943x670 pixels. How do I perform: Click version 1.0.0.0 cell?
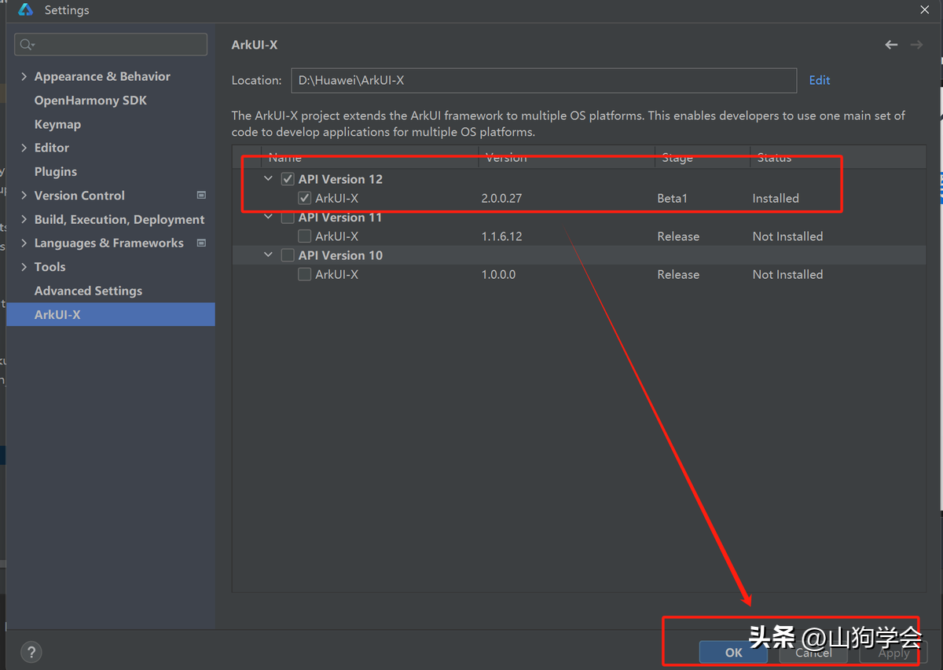(498, 274)
